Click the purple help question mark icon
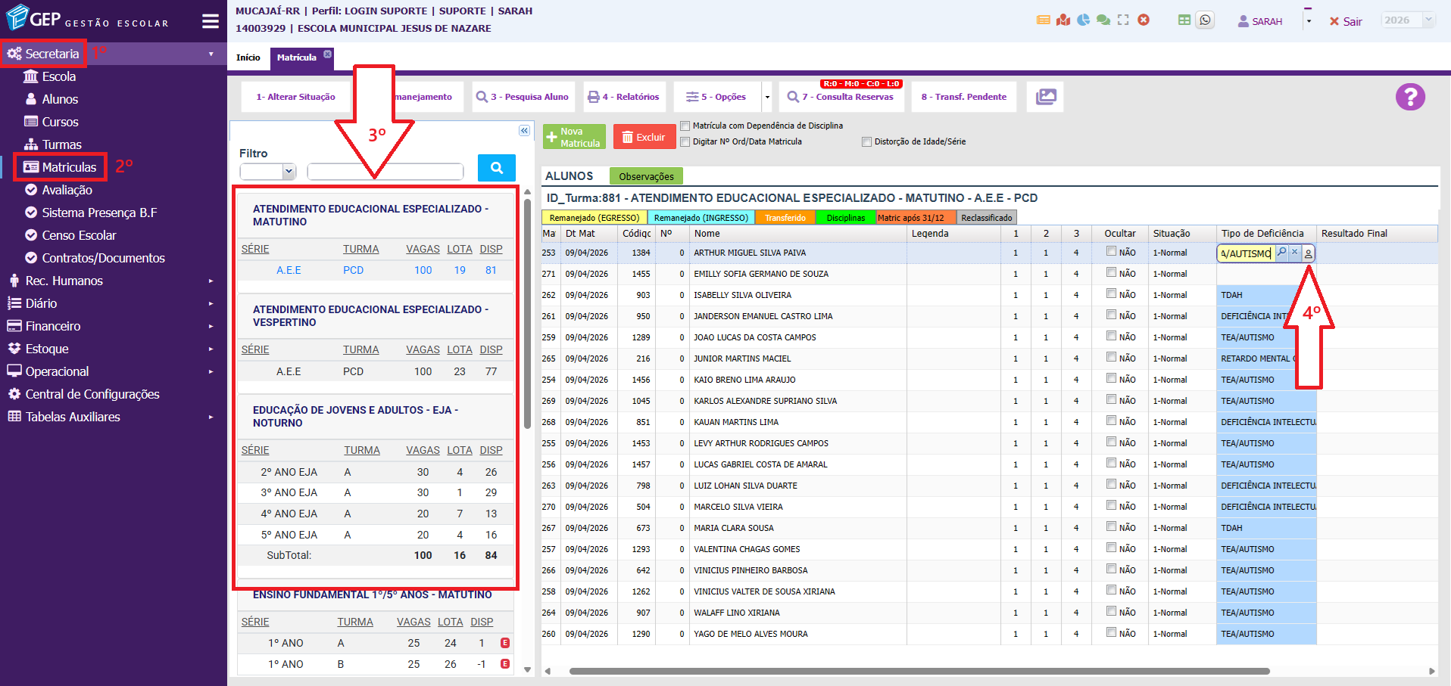1451x686 pixels. point(1410,97)
